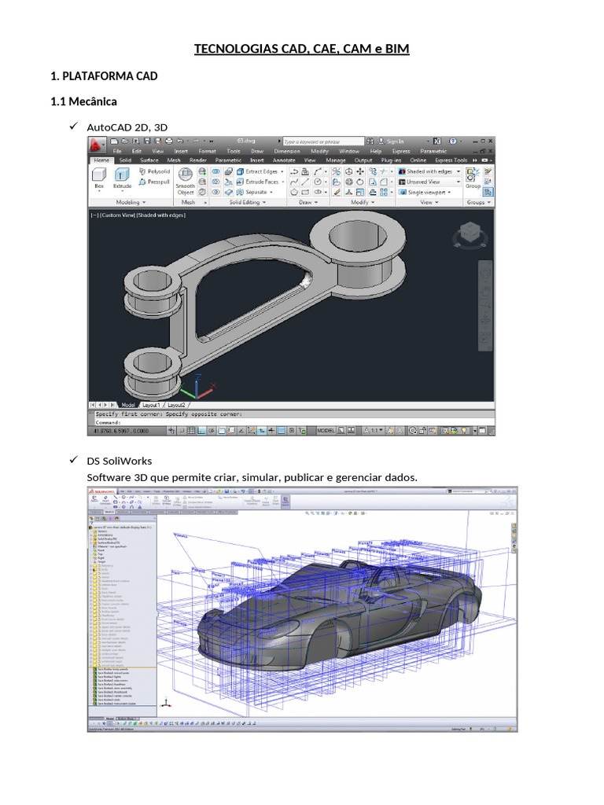This screenshot has height=805, width=604.
Task: Click the Help question mark icon
Action: [x=453, y=141]
